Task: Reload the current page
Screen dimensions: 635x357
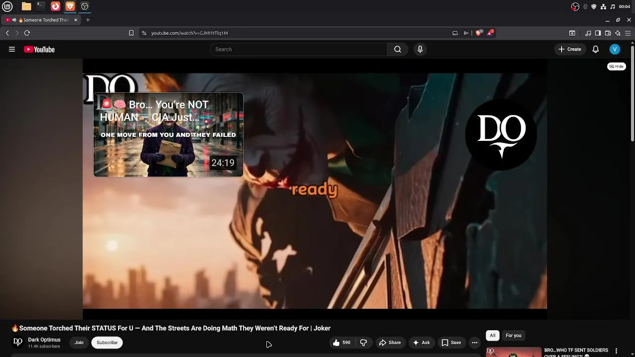Action: 27,33
